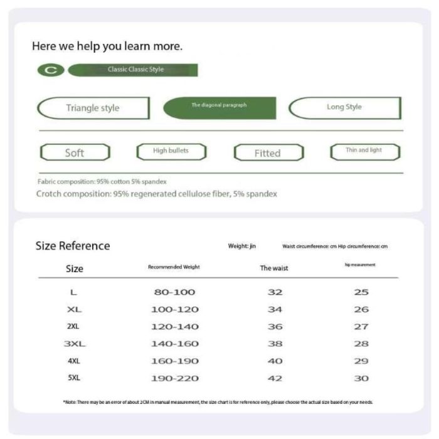Choose the Triangle style option
The image size is (439, 439).
pyautogui.click(x=93, y=108)
